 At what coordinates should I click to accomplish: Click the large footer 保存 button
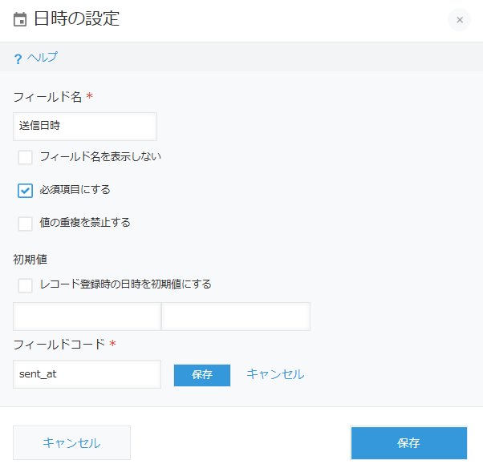(409, 443)
